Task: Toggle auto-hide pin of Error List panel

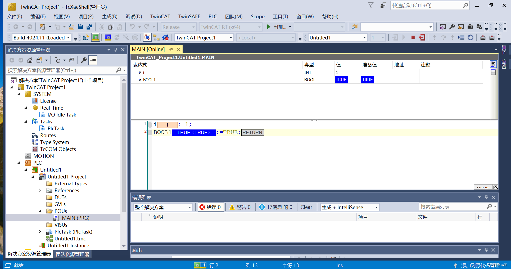Action: [486, 197]
